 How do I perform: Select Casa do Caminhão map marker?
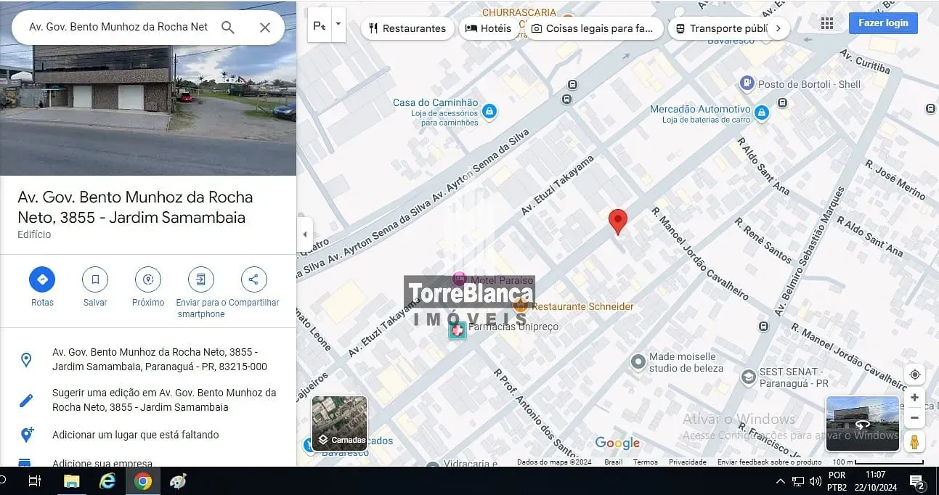click(489, 111)
